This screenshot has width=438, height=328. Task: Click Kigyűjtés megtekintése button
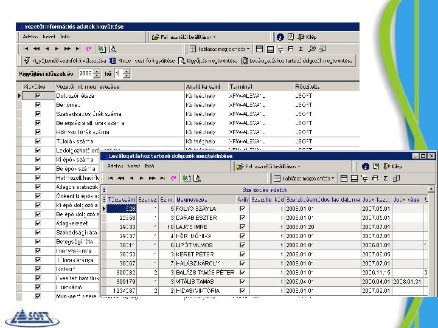[208, 61]
